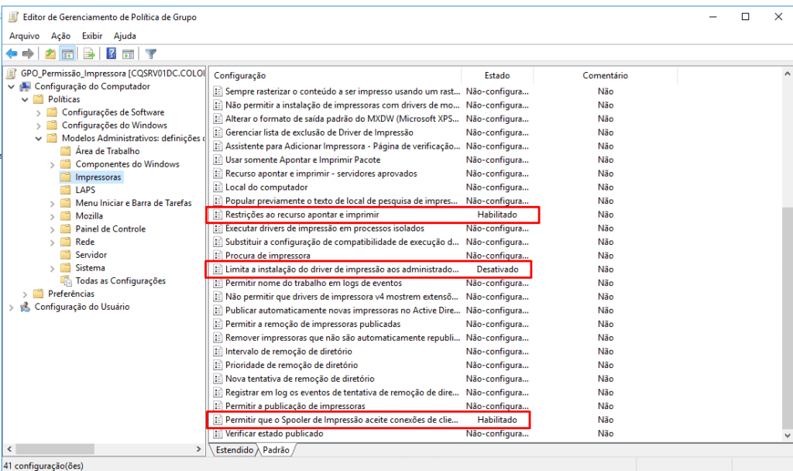Screen dimensions: 793x471
Task: Click the up-one-level folder icon
Action: [50, 53]
